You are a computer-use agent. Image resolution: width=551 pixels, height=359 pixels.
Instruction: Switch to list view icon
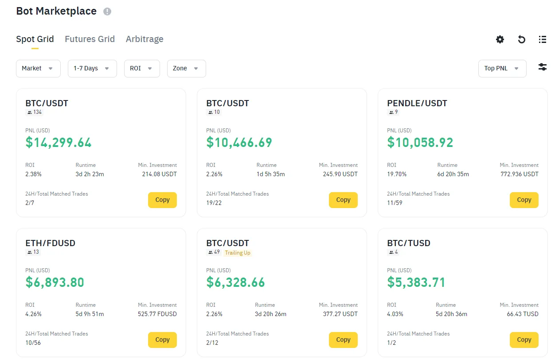coord(542,39)
